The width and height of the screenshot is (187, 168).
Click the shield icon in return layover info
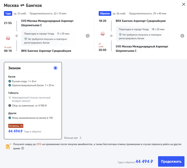(x=120, y=35)
